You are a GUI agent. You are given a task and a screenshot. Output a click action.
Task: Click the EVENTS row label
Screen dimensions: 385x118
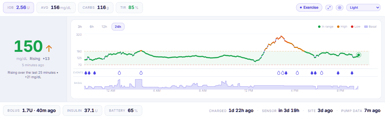click(x=78, y=72)
